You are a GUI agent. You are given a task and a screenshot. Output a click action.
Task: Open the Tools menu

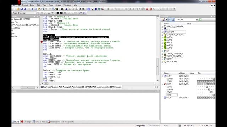(x=51, y=5)
